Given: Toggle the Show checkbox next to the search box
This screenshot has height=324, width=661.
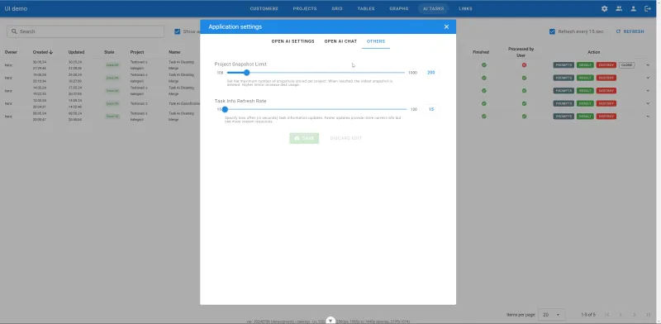Looking at the screenshot, I should pyautogui.click(x=177, y=31).
